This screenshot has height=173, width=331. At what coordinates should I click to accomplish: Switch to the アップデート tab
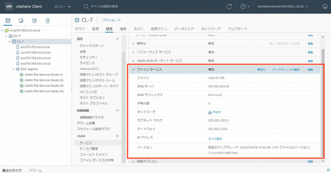pyautogui.click(x=238, y=29)
